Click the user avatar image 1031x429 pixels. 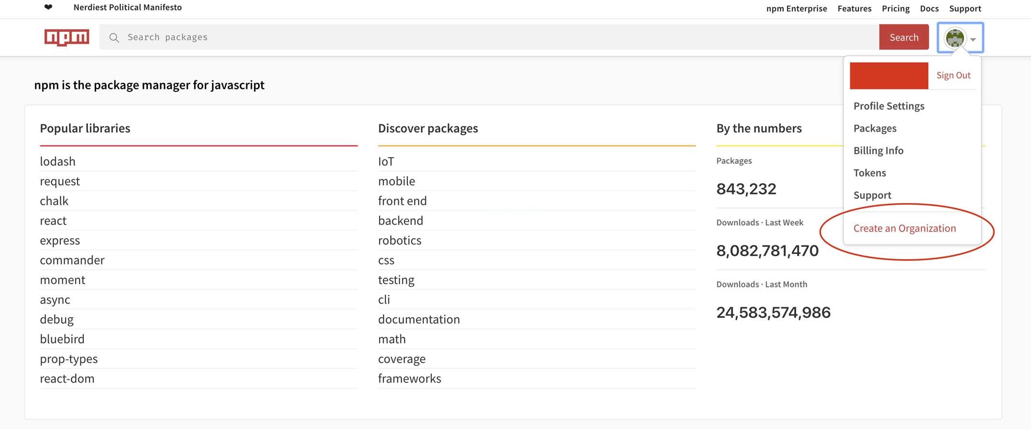tap(954, 38)
